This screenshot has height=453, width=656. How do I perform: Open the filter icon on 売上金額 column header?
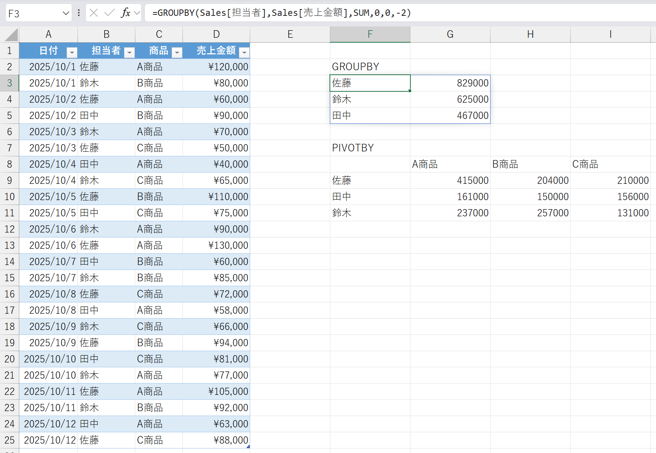tap(244, 52)
